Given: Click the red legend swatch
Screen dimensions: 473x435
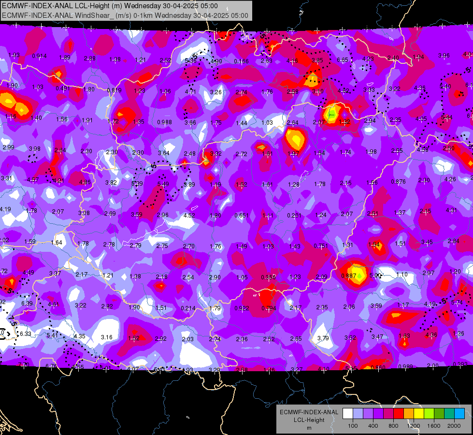Looking at the screenshot, I should tap(399, 414).
